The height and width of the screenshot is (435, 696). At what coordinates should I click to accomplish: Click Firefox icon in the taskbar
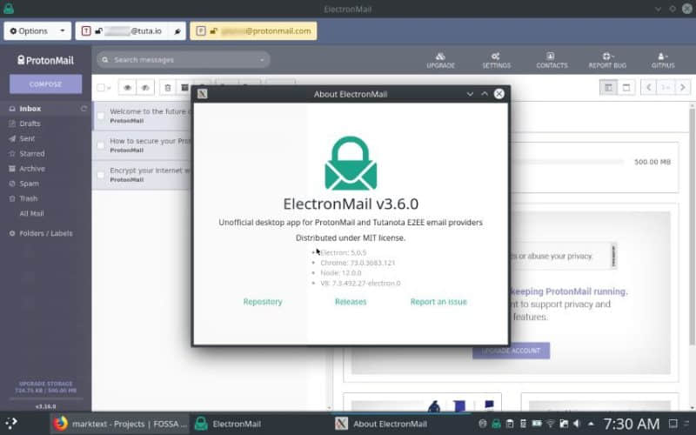pyautogui.click(x=60, y=424)
